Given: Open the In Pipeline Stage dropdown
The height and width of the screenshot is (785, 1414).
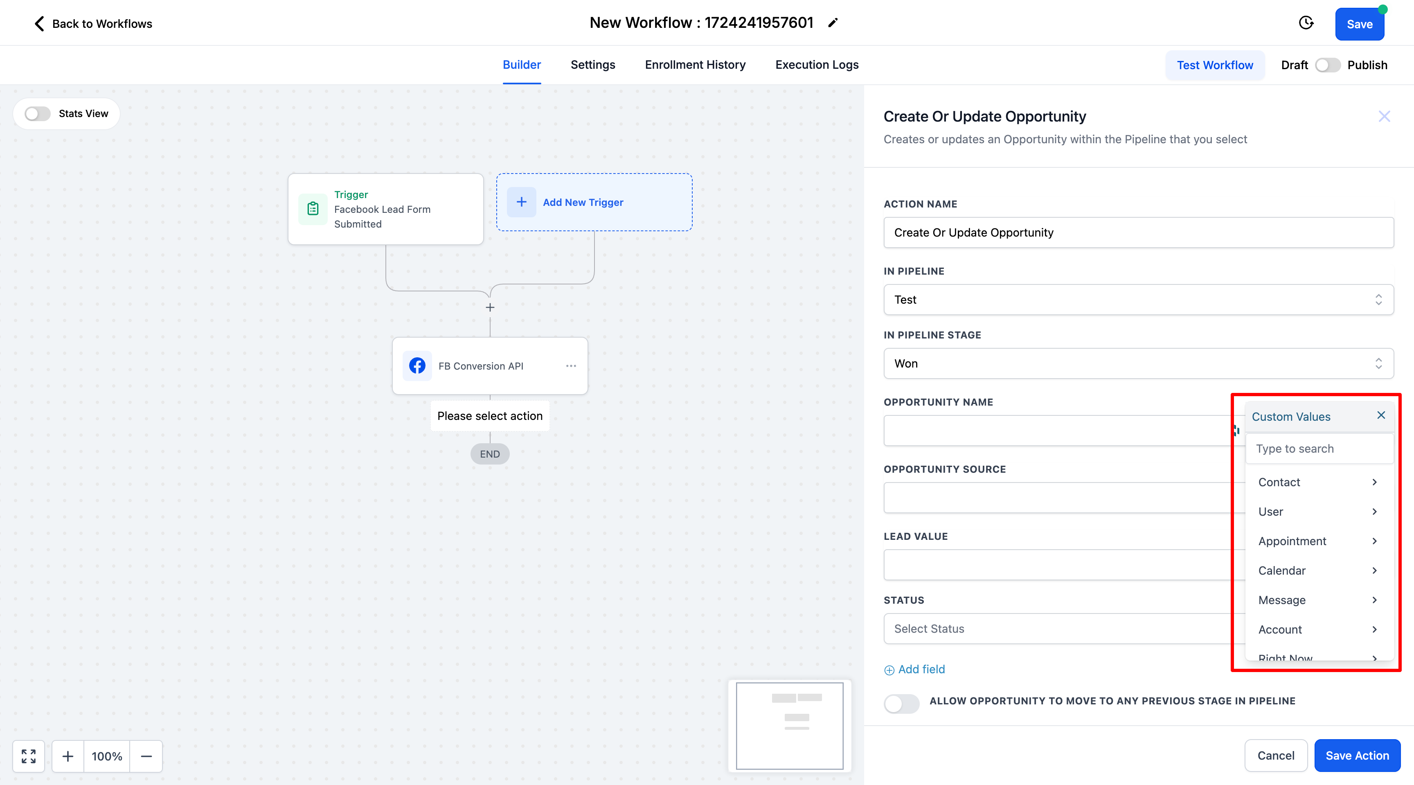Looking at the screenshot, I should click(x=1139, y=363).
